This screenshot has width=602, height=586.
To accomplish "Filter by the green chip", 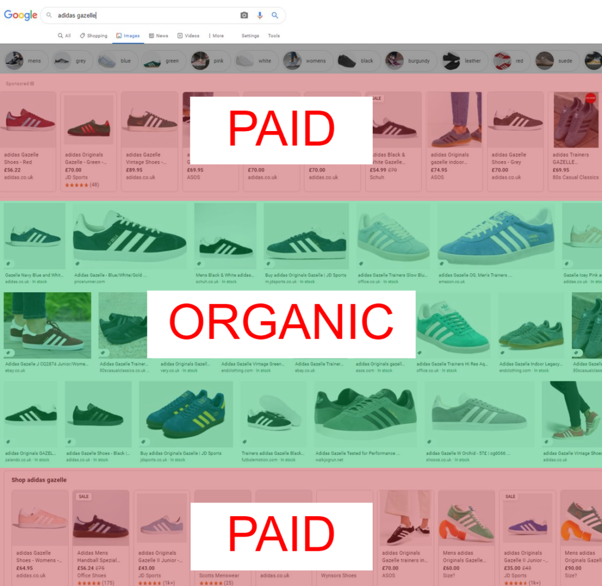I will 163,61.
